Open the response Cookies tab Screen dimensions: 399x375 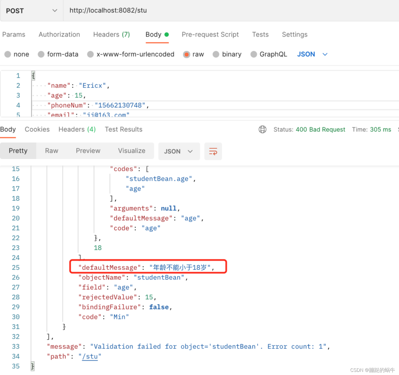37,129
